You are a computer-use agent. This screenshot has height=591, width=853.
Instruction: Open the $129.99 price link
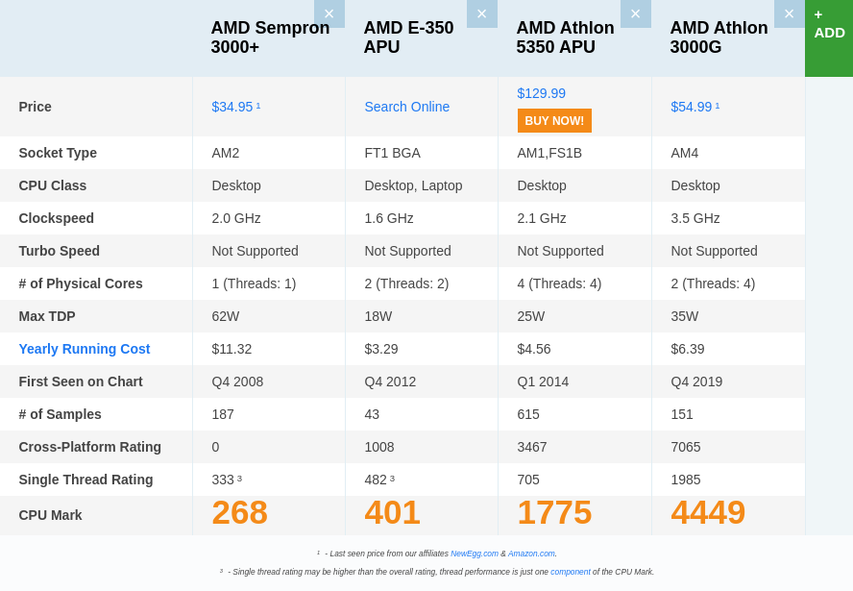tap(541, 93)
